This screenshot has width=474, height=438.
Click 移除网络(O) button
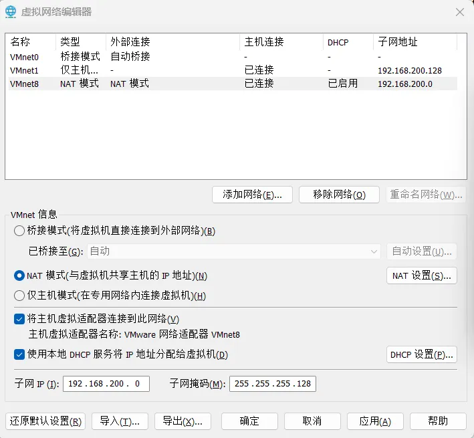pos(339,195)
